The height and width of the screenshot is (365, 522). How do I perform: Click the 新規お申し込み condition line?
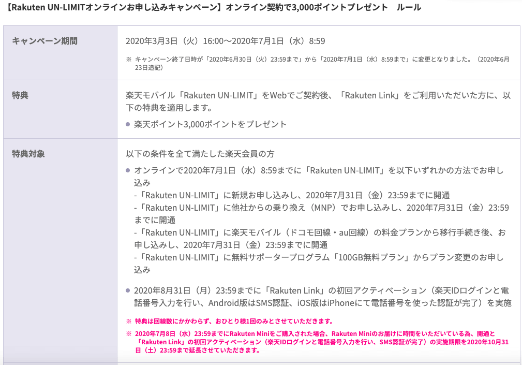click(292, 195)
